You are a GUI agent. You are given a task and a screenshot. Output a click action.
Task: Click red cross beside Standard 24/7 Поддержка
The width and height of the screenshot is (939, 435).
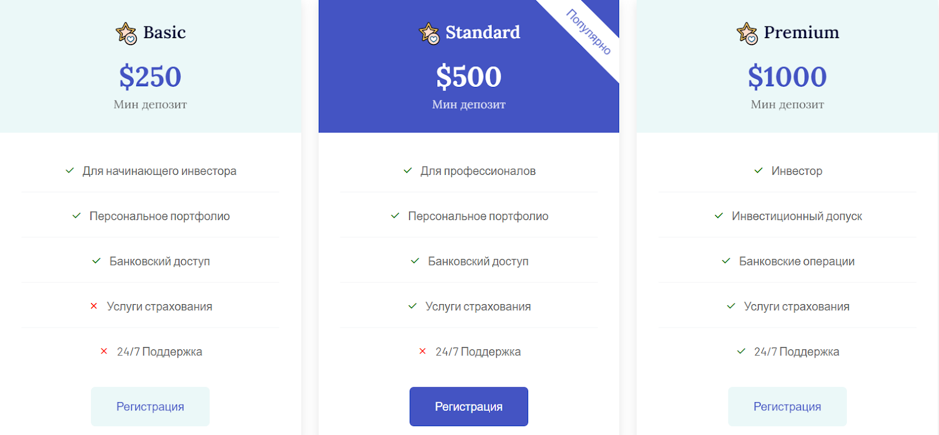(x=423, y=351)
